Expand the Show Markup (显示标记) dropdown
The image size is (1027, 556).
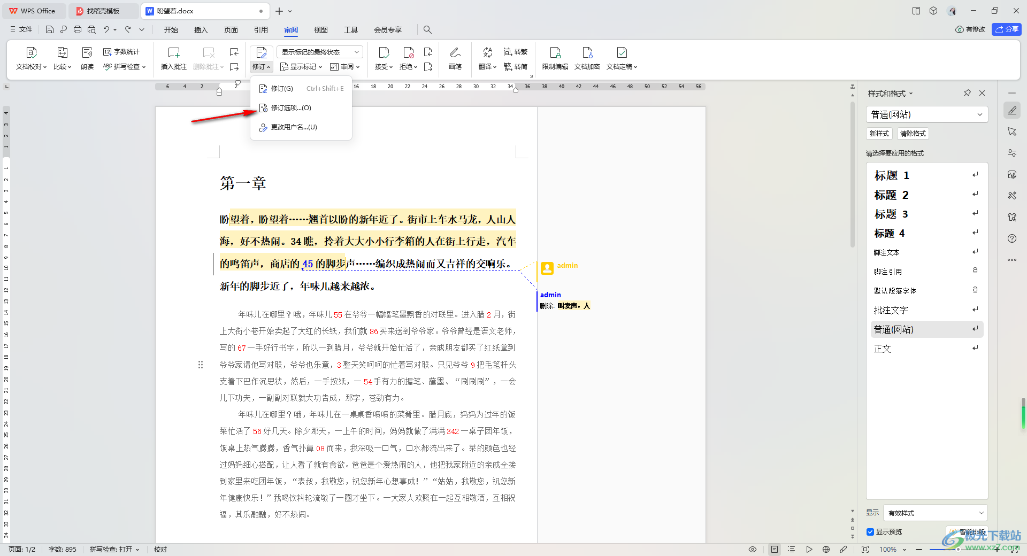301,67
